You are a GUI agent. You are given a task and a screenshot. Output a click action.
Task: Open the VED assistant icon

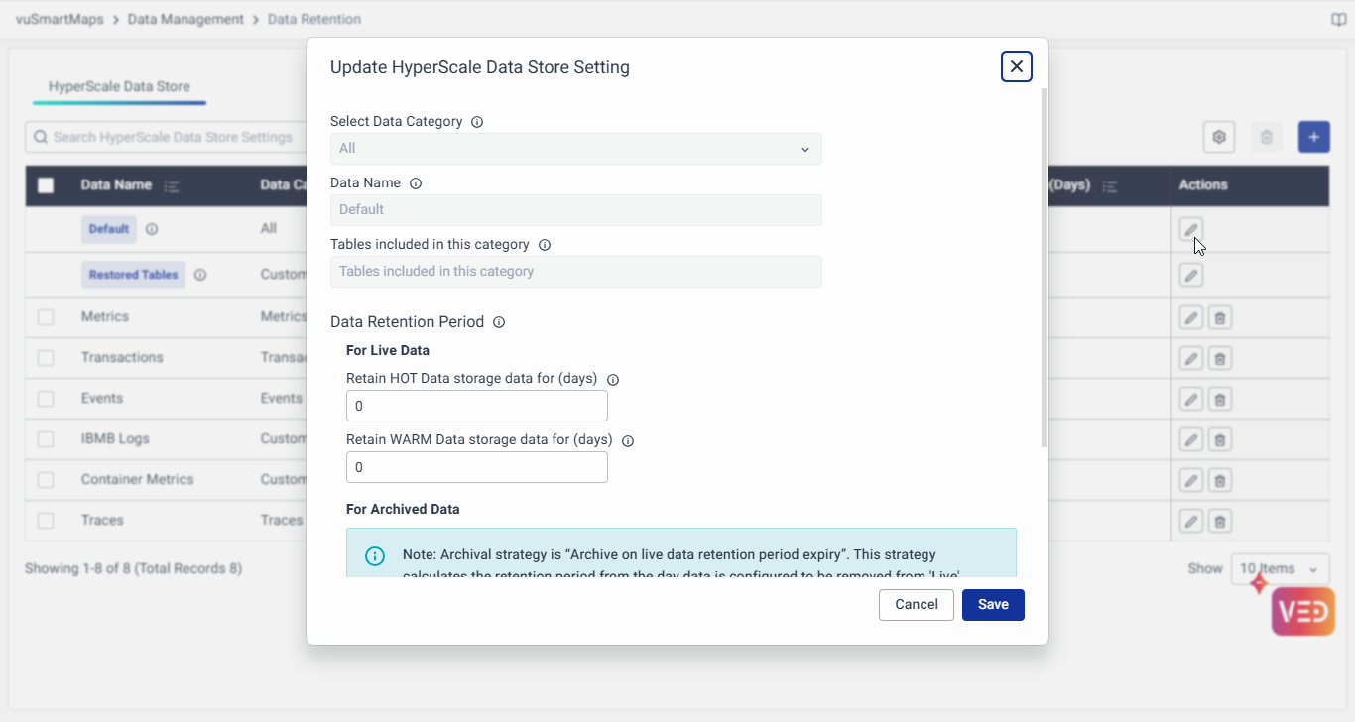tap(1302, 611)
